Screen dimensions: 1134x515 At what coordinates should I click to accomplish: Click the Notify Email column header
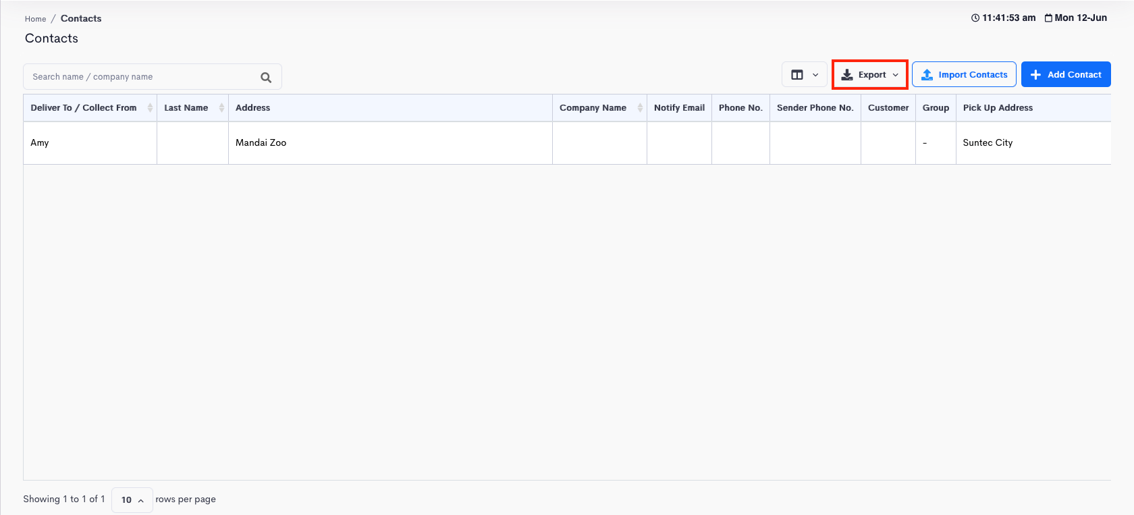point(680,108)
